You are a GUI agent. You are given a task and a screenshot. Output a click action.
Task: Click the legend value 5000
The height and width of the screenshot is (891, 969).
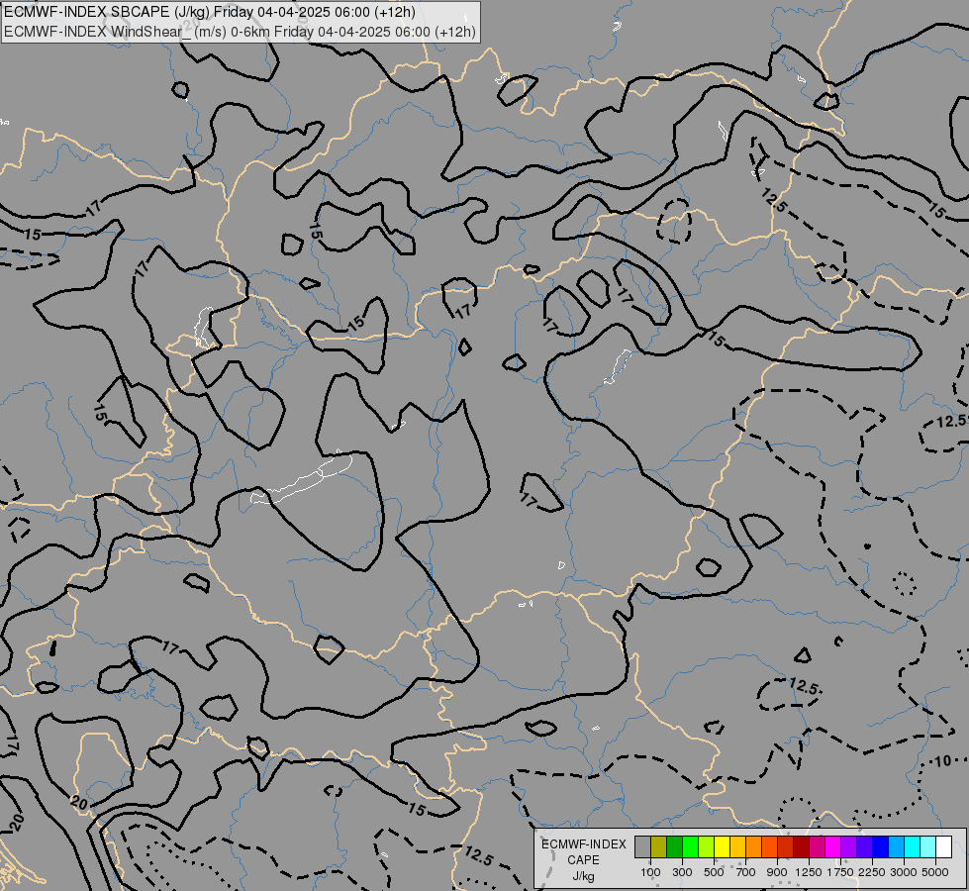tap(935, 872)
